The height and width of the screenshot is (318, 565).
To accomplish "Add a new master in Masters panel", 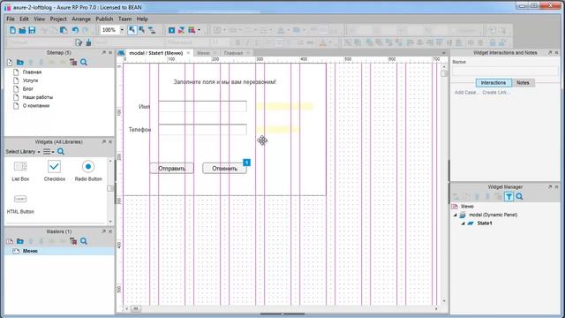I will pyautogui.click(x=10, y=241).
